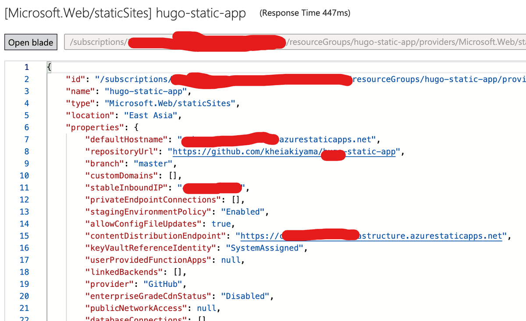Image resolution: width=526 pixels, height=321 pixels.
Task: Click the "branch" key on line 9
Action: click(104, 164)
